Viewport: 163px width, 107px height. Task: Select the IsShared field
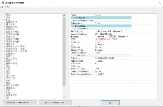click(x=75, y=47)
